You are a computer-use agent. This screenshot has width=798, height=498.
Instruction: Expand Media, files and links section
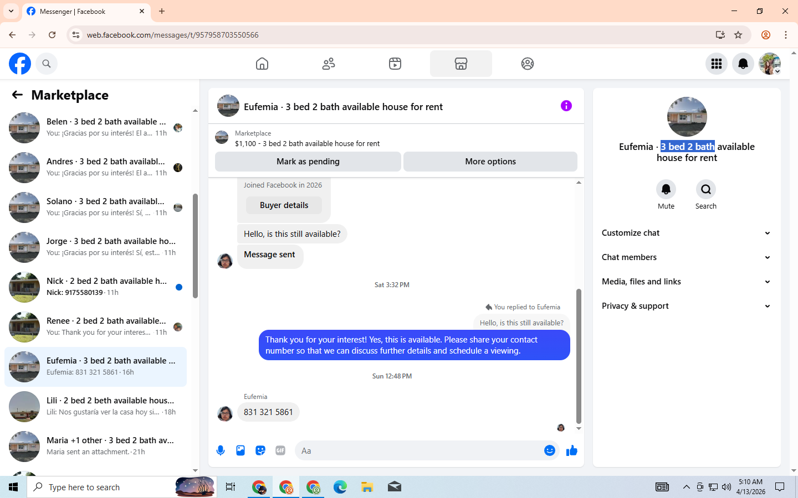point(686,282)
